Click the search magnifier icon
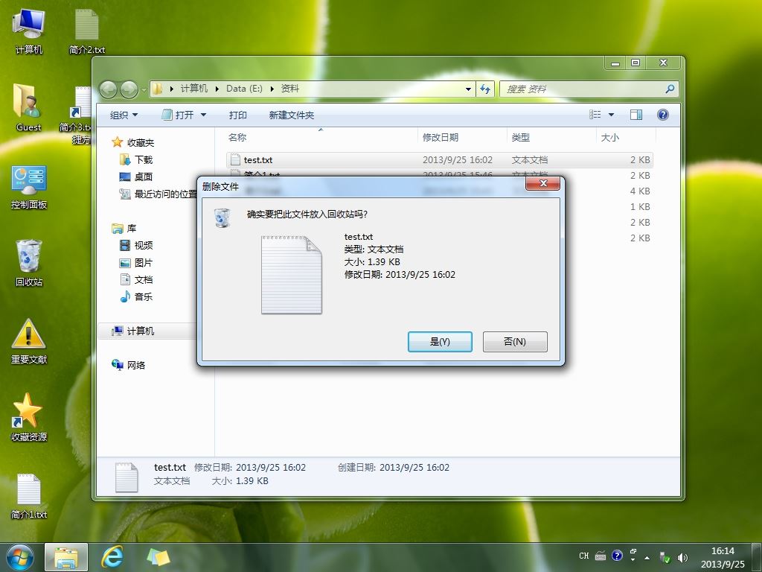Screen dimensions: 762x572 pyautogui.click(x=670, y=89)
